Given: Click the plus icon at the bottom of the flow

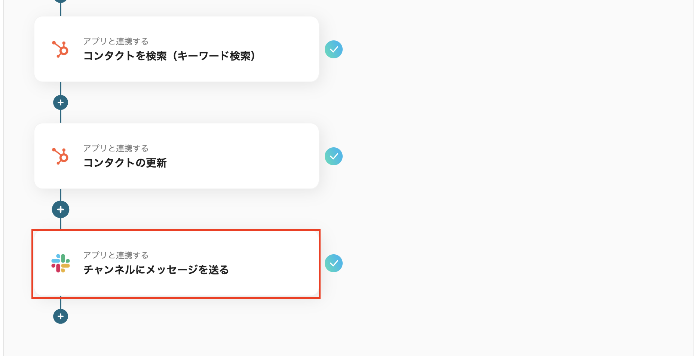Looking at the screenshot, I should click(60, 316).
